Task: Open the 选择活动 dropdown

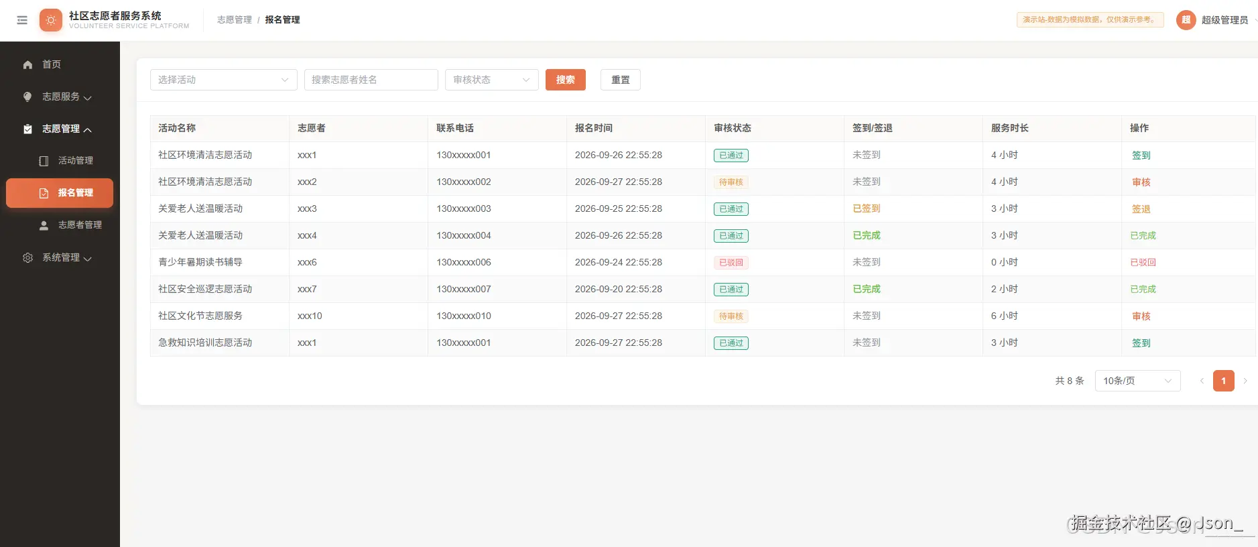Action: coord(224,80)
